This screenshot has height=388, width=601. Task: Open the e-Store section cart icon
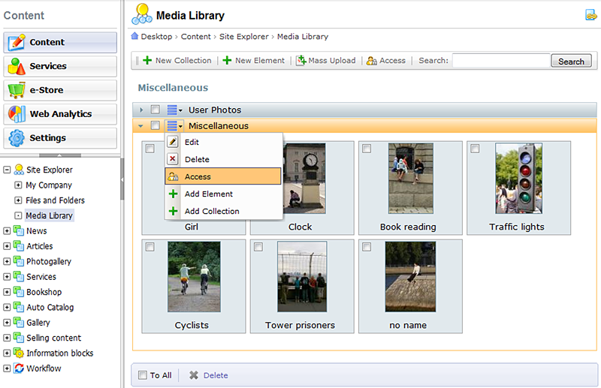coord(17,90)
